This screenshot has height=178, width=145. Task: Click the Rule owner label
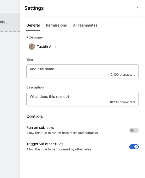click(x=35, y=37)
